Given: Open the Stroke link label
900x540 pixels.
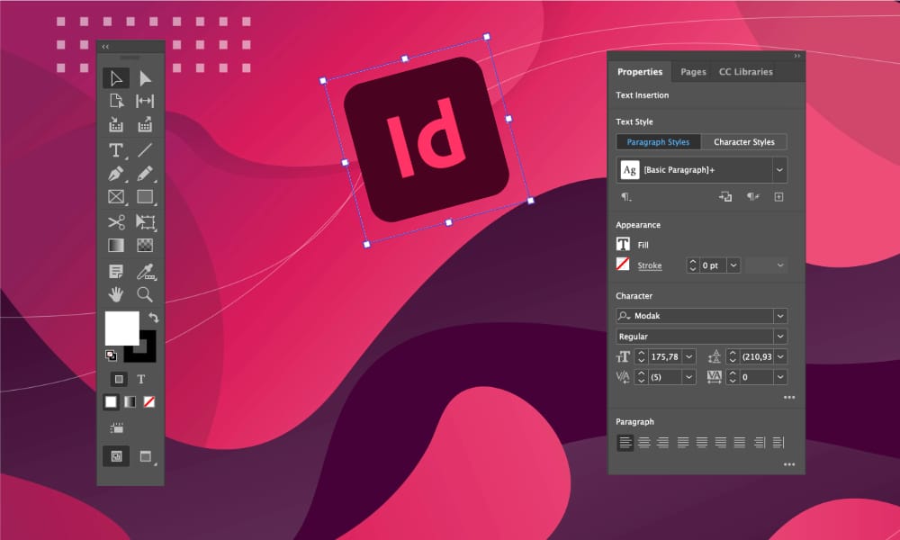Looking at the screenshot, I should 650,265.
